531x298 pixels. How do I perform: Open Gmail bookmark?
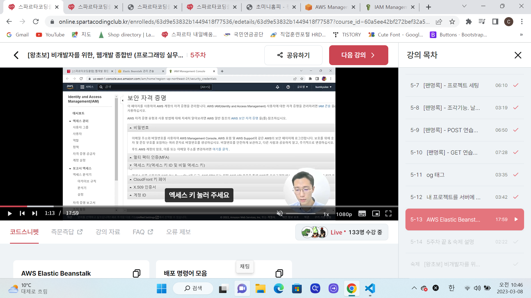(x=18, y=35)
